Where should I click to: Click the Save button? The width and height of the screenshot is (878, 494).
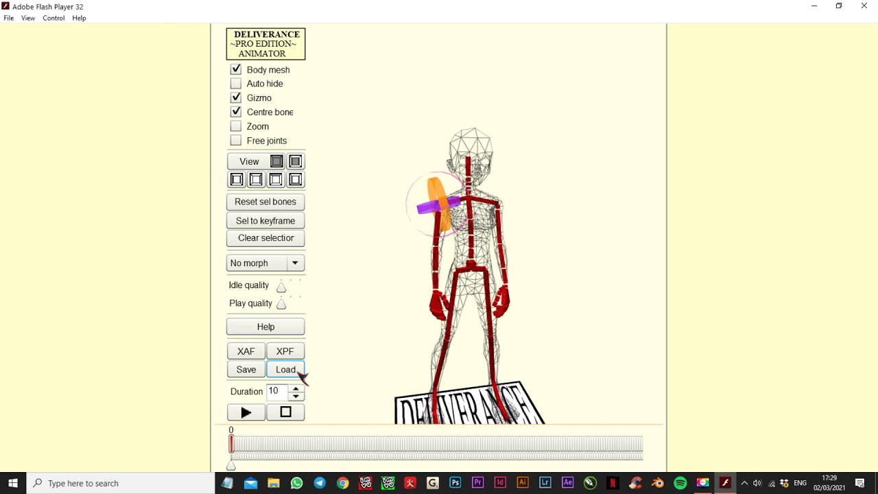[x=246, y=369]
